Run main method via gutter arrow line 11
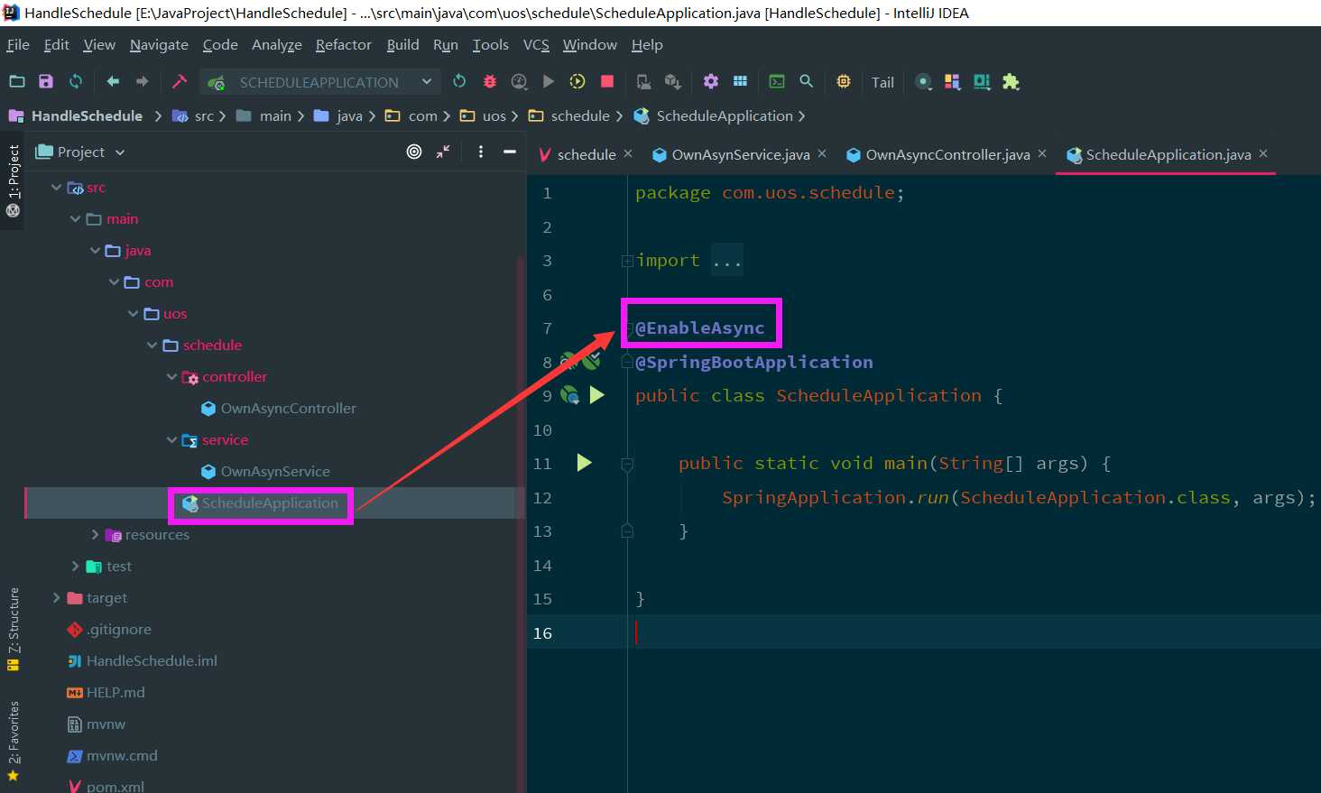Screen dimensions: 1321x793 coord(584,463)
